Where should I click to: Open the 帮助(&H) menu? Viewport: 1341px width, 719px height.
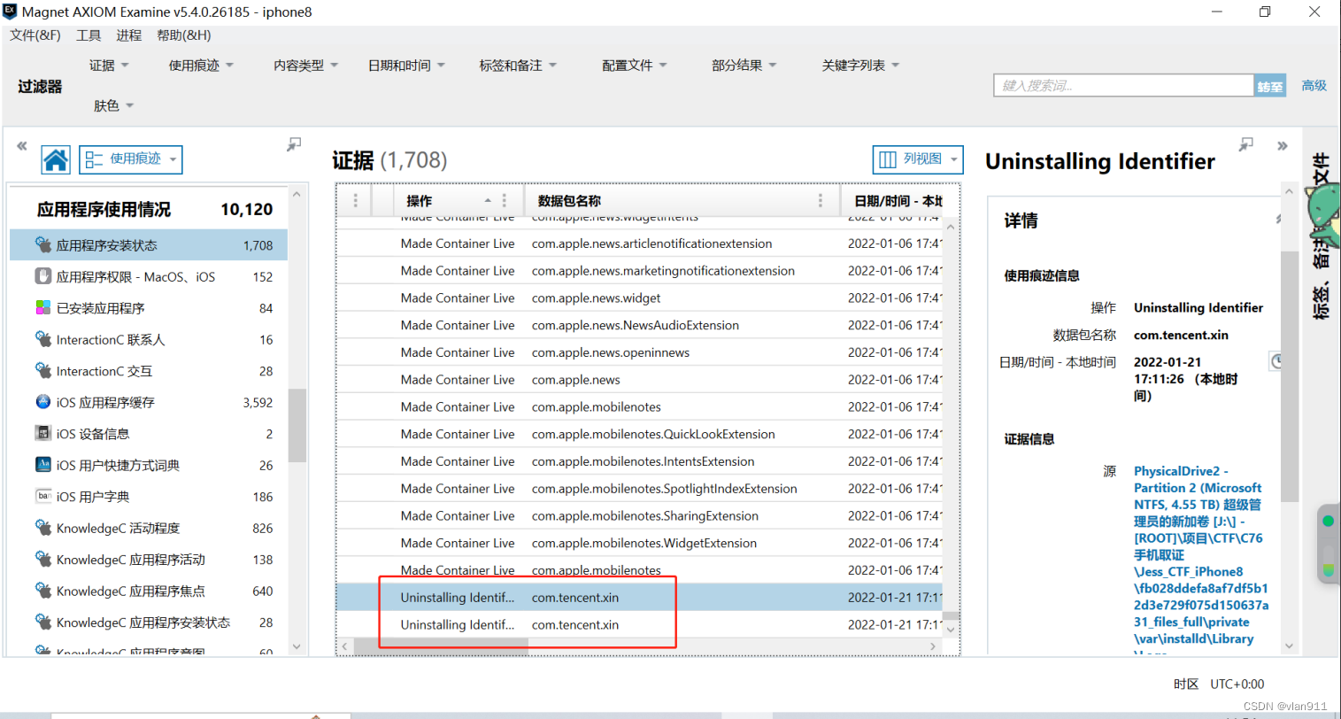pyautogui.click(x=184, y=35)
